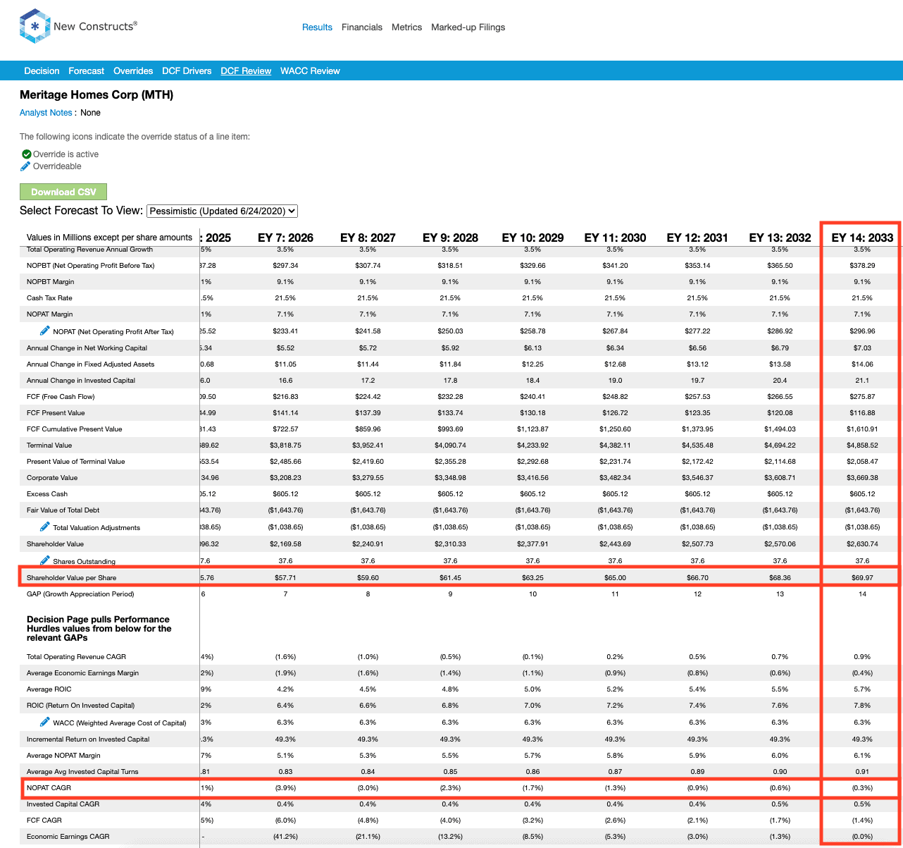Switch to the Decision tab
The image size is (903, 848).
point(42,71)
